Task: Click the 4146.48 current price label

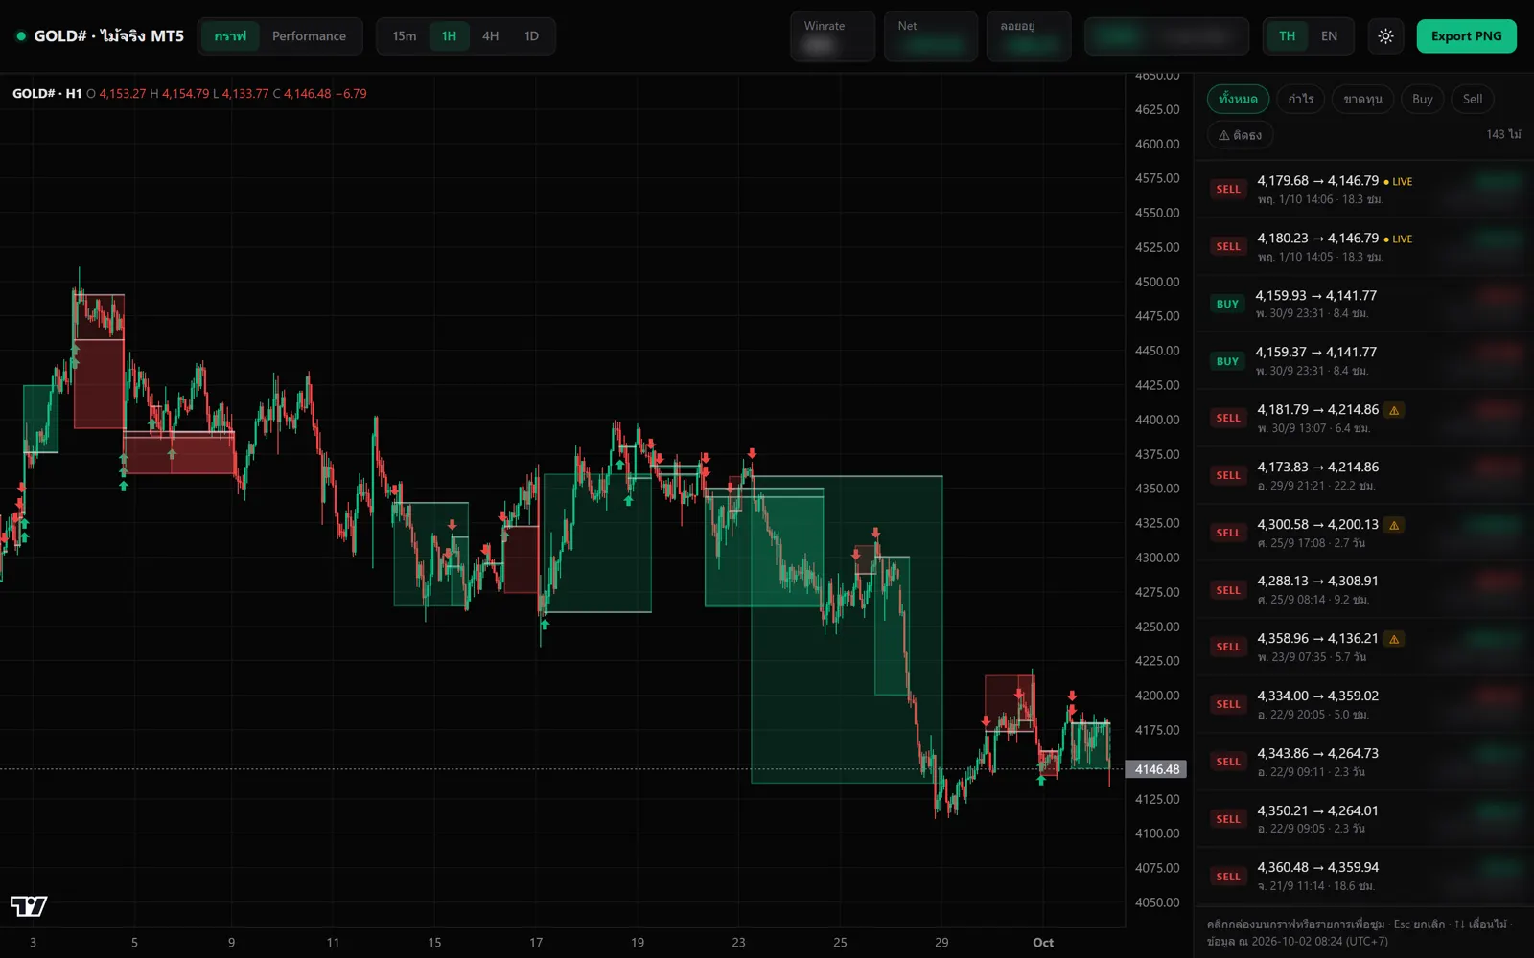Action: point(1157,769)
